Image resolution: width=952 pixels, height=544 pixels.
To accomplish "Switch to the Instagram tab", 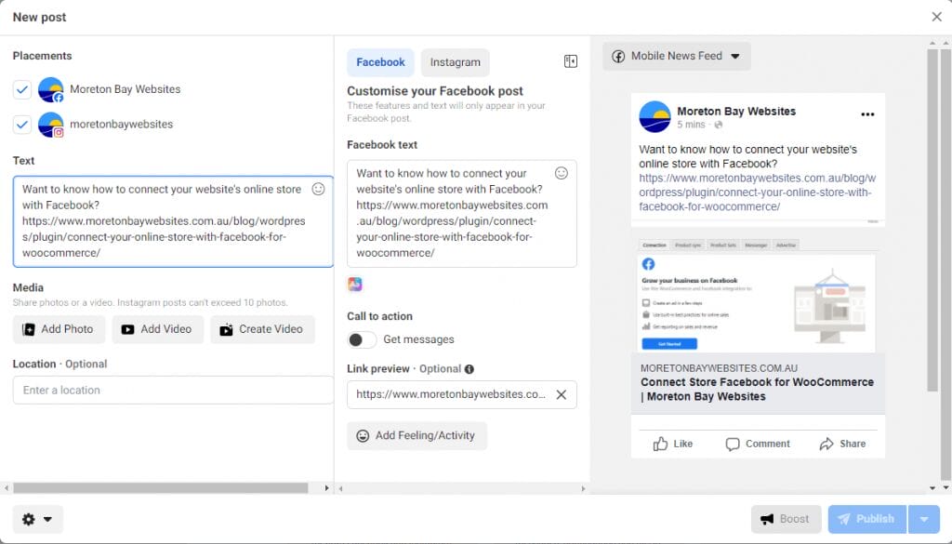I will click(456, 62).
